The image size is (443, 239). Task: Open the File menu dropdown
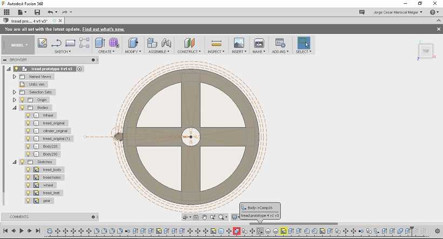(x=22, y=12)
